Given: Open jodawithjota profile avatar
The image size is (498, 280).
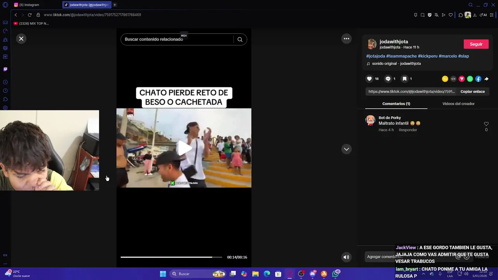Looking at the screenshot, I should pos(372,44).
